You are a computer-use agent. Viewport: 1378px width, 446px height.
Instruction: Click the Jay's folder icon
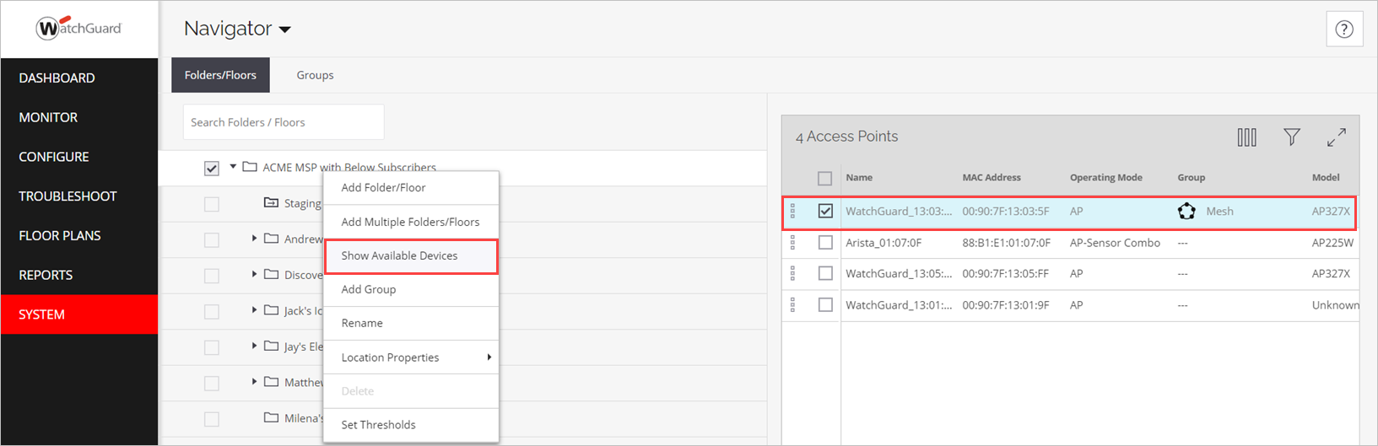click(x=271, y=346)
